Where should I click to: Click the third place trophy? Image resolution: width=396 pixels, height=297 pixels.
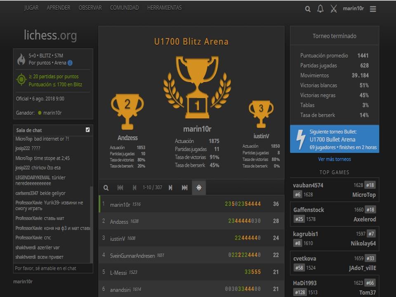tap(261, 114)
